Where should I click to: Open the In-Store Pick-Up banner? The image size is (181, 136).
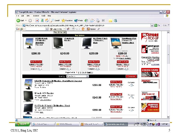[150, 37]
